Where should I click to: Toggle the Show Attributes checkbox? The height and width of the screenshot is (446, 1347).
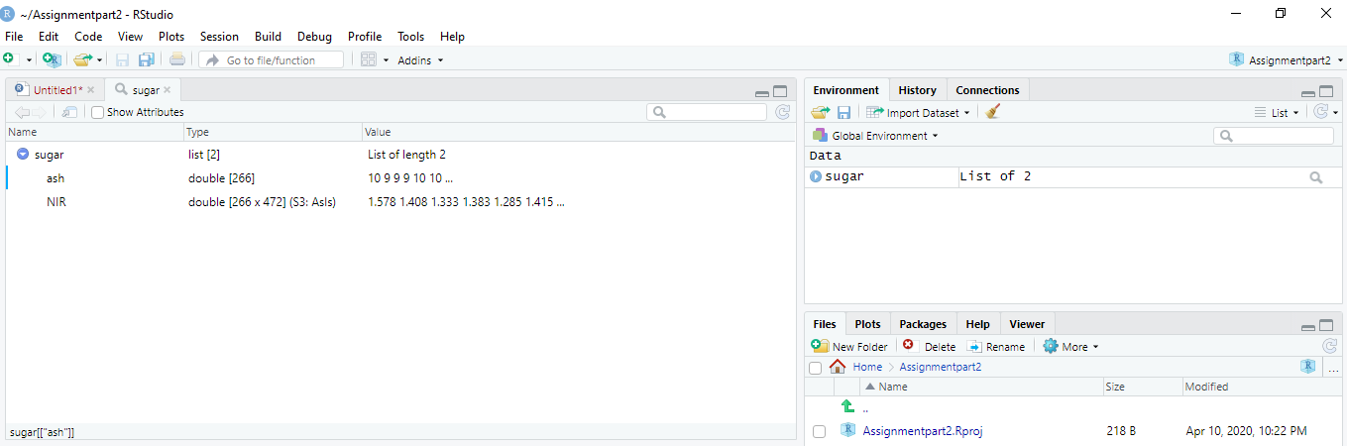97,112
